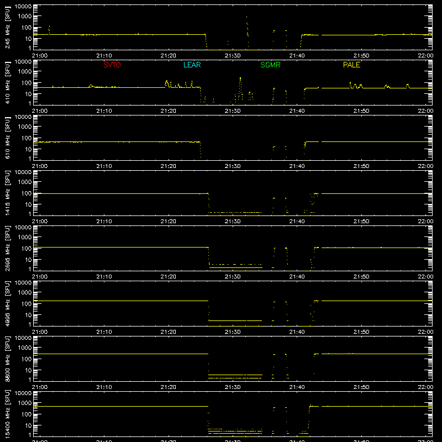Viewport: 442px width, 442px height.
Task: Click 21:20 tick label under 610 MHz plot
Action: pos(169,166)
